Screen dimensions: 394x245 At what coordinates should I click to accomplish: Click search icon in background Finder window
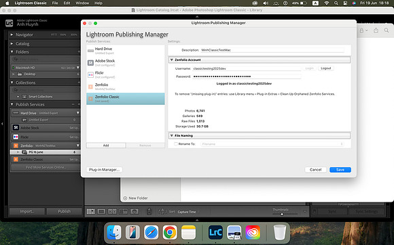click(x=387, y=30)
